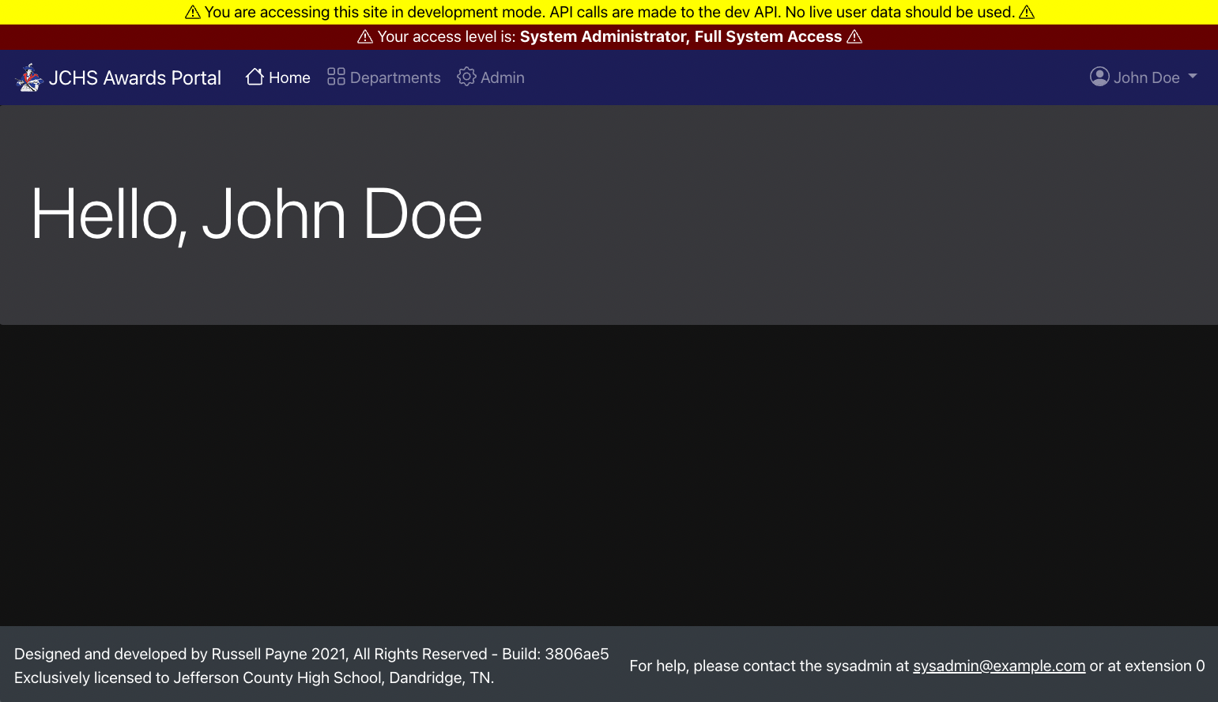Image resolution: width=1218 pixels, height=702 pixels.
Task: Expand the John Doe dropdown caret
Action: (x=1193, y=77)
